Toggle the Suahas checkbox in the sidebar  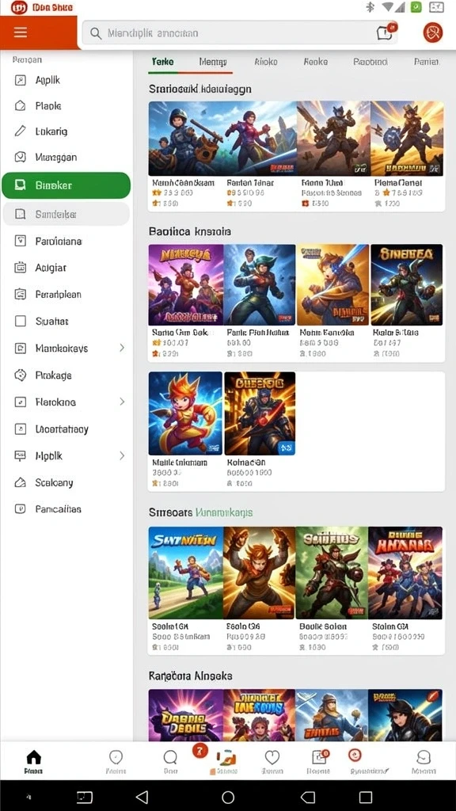20,322
